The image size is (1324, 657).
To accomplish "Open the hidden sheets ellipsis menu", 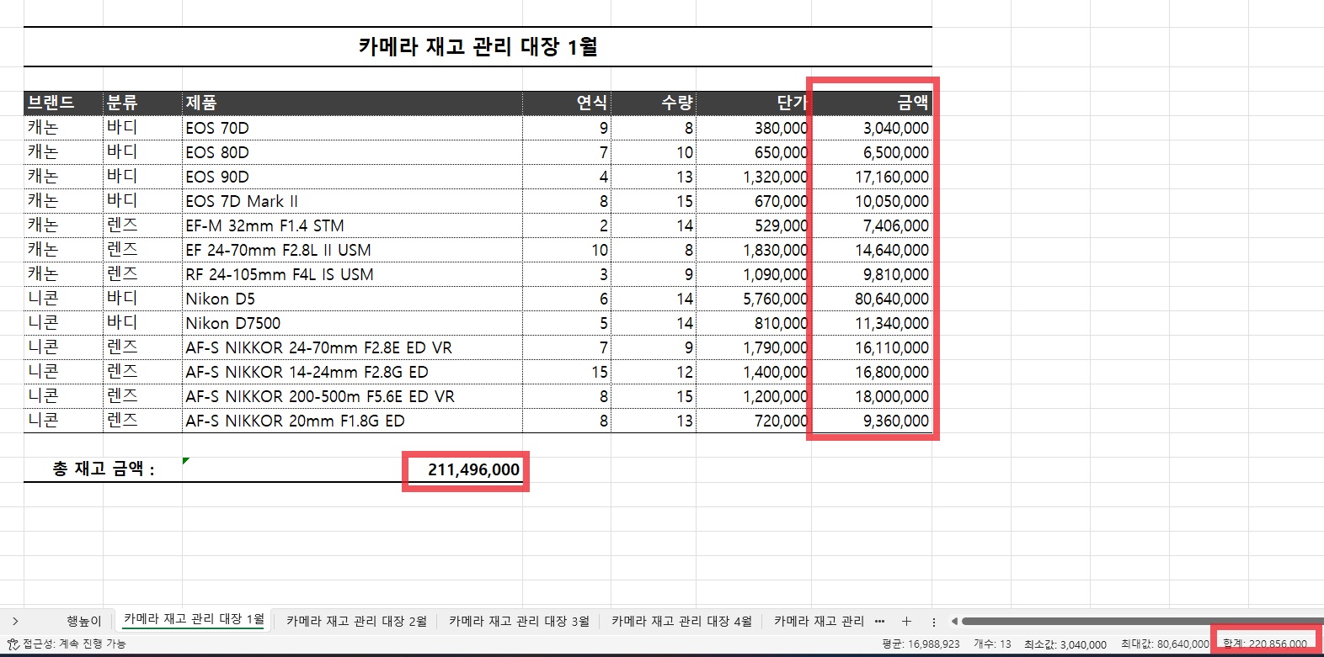I will coord(879,621).
